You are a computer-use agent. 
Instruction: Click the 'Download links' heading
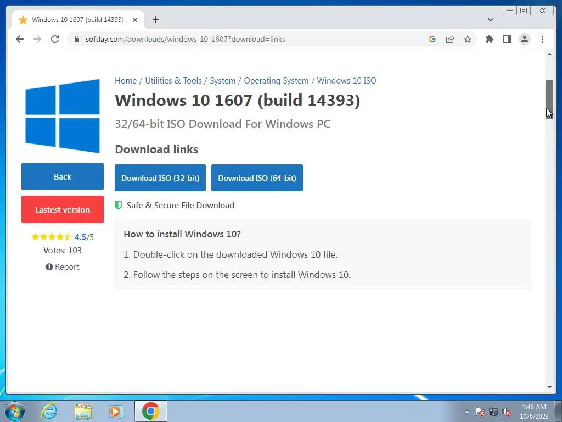point(156,149)
